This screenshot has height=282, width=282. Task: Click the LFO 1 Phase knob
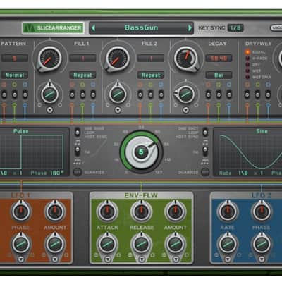21,211
